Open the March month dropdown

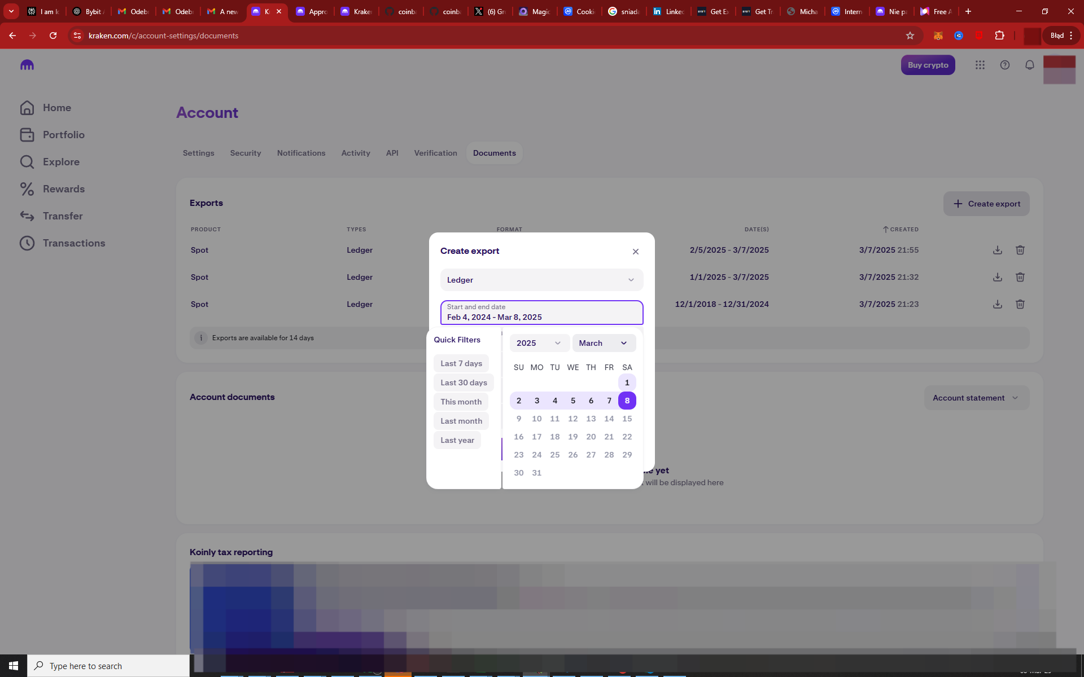pos(604,343)
